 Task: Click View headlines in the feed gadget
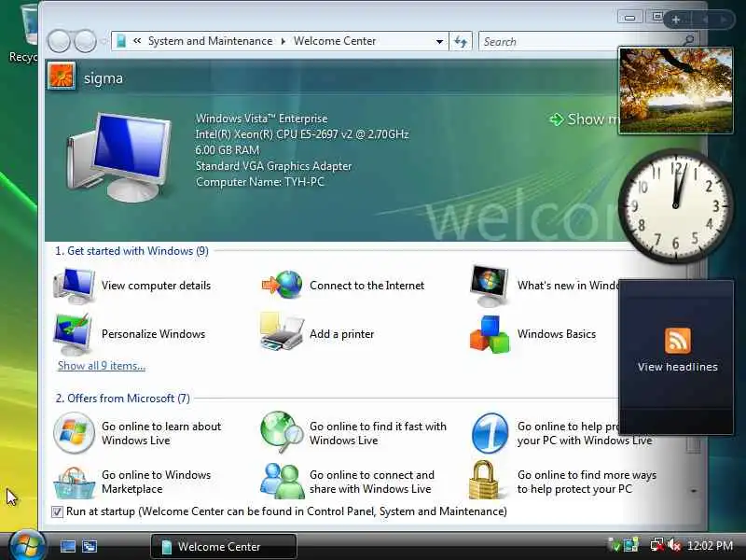pos(678,367)
